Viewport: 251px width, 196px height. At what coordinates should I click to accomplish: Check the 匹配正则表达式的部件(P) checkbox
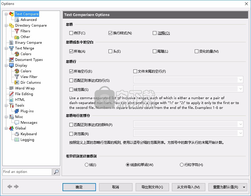(71, 125)
